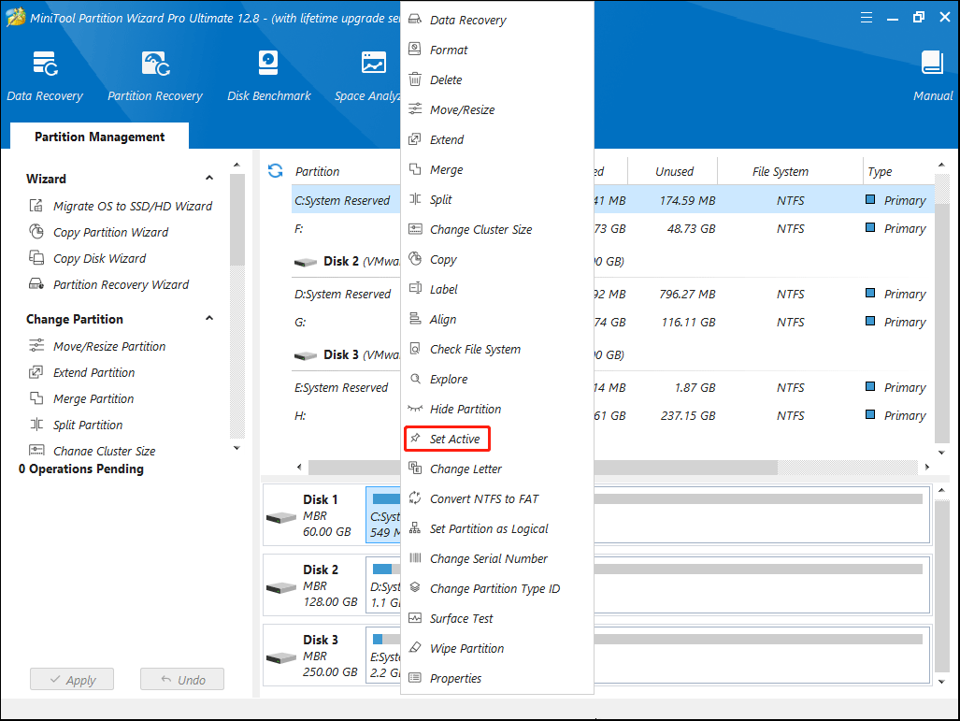
Task: Click the Copy Partition Wizard icon
Action: coord(36,232)
